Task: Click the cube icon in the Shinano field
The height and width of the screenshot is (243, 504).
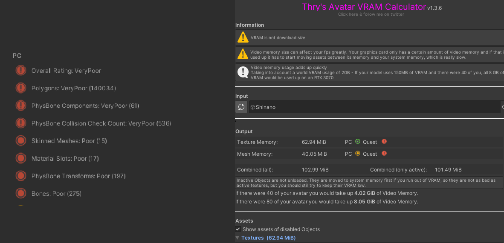Action: [x=253, y=107]
